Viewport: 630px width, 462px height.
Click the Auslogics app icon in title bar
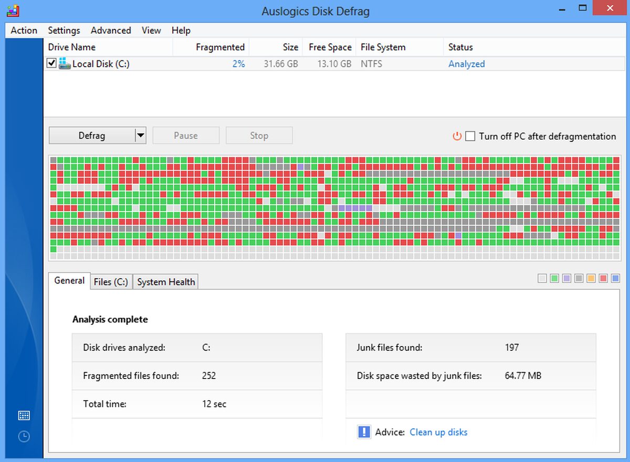(14, 11)
